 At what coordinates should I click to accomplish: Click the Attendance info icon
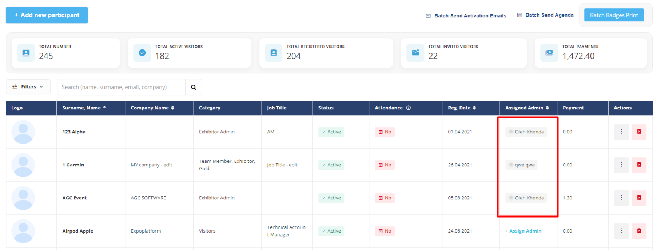pyautogui.click(x=409, y=108)
